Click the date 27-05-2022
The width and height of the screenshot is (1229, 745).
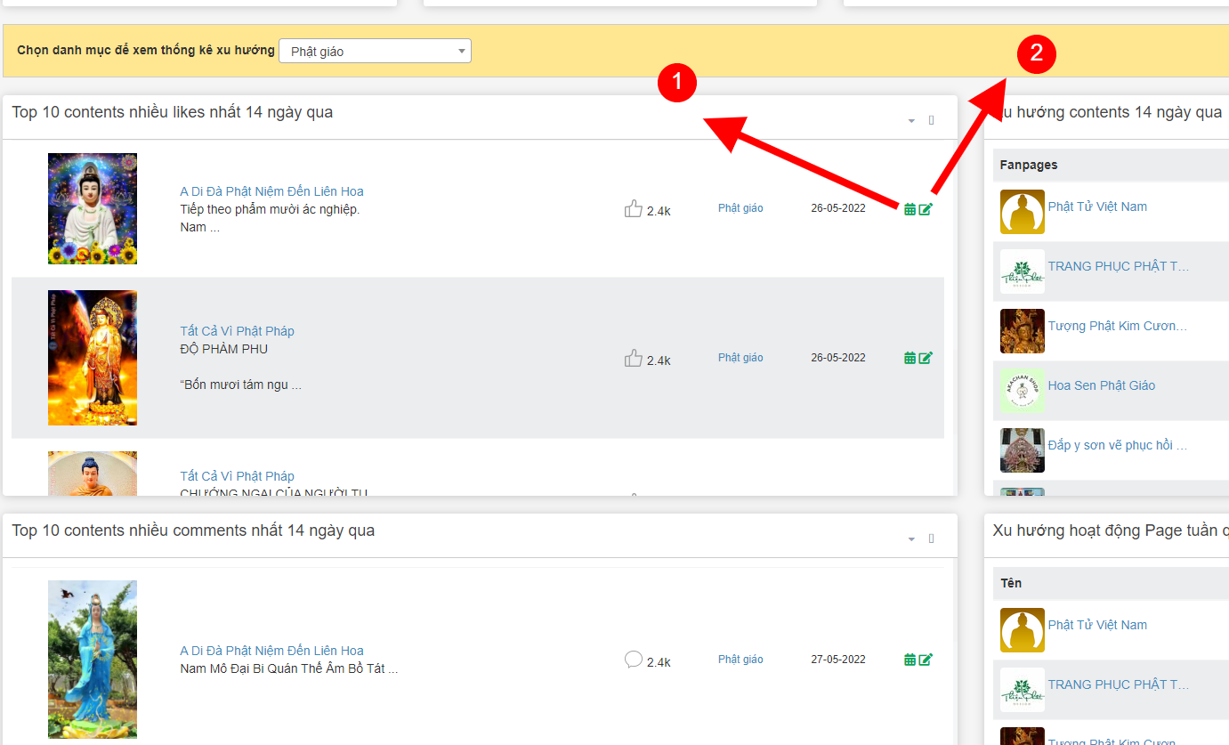click(x=838, y=660)
